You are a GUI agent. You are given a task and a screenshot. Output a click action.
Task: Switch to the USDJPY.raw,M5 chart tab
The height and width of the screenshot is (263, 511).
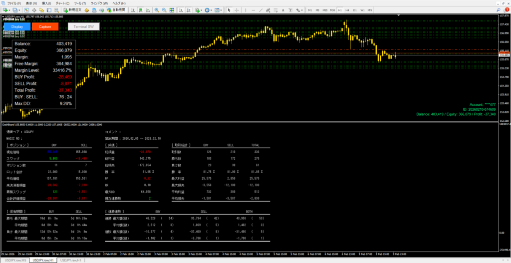tap(14, 260)
